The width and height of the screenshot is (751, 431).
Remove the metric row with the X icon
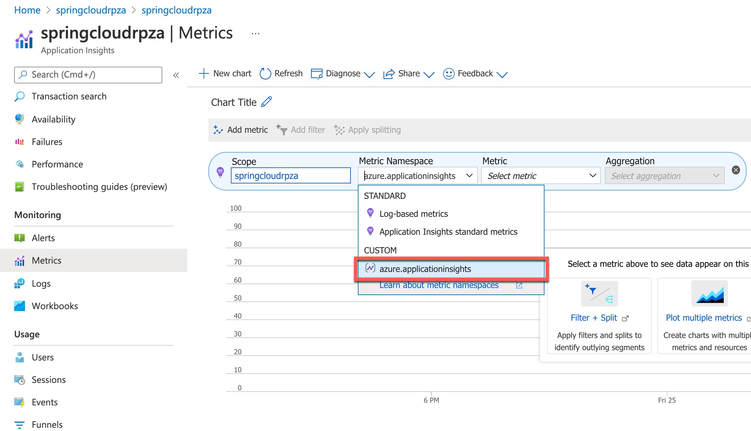coord(736,170)
